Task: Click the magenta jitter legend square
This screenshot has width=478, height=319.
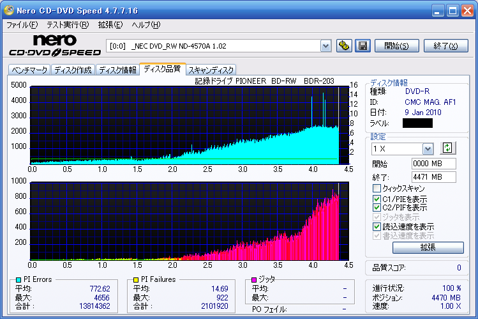Action: 253,279
